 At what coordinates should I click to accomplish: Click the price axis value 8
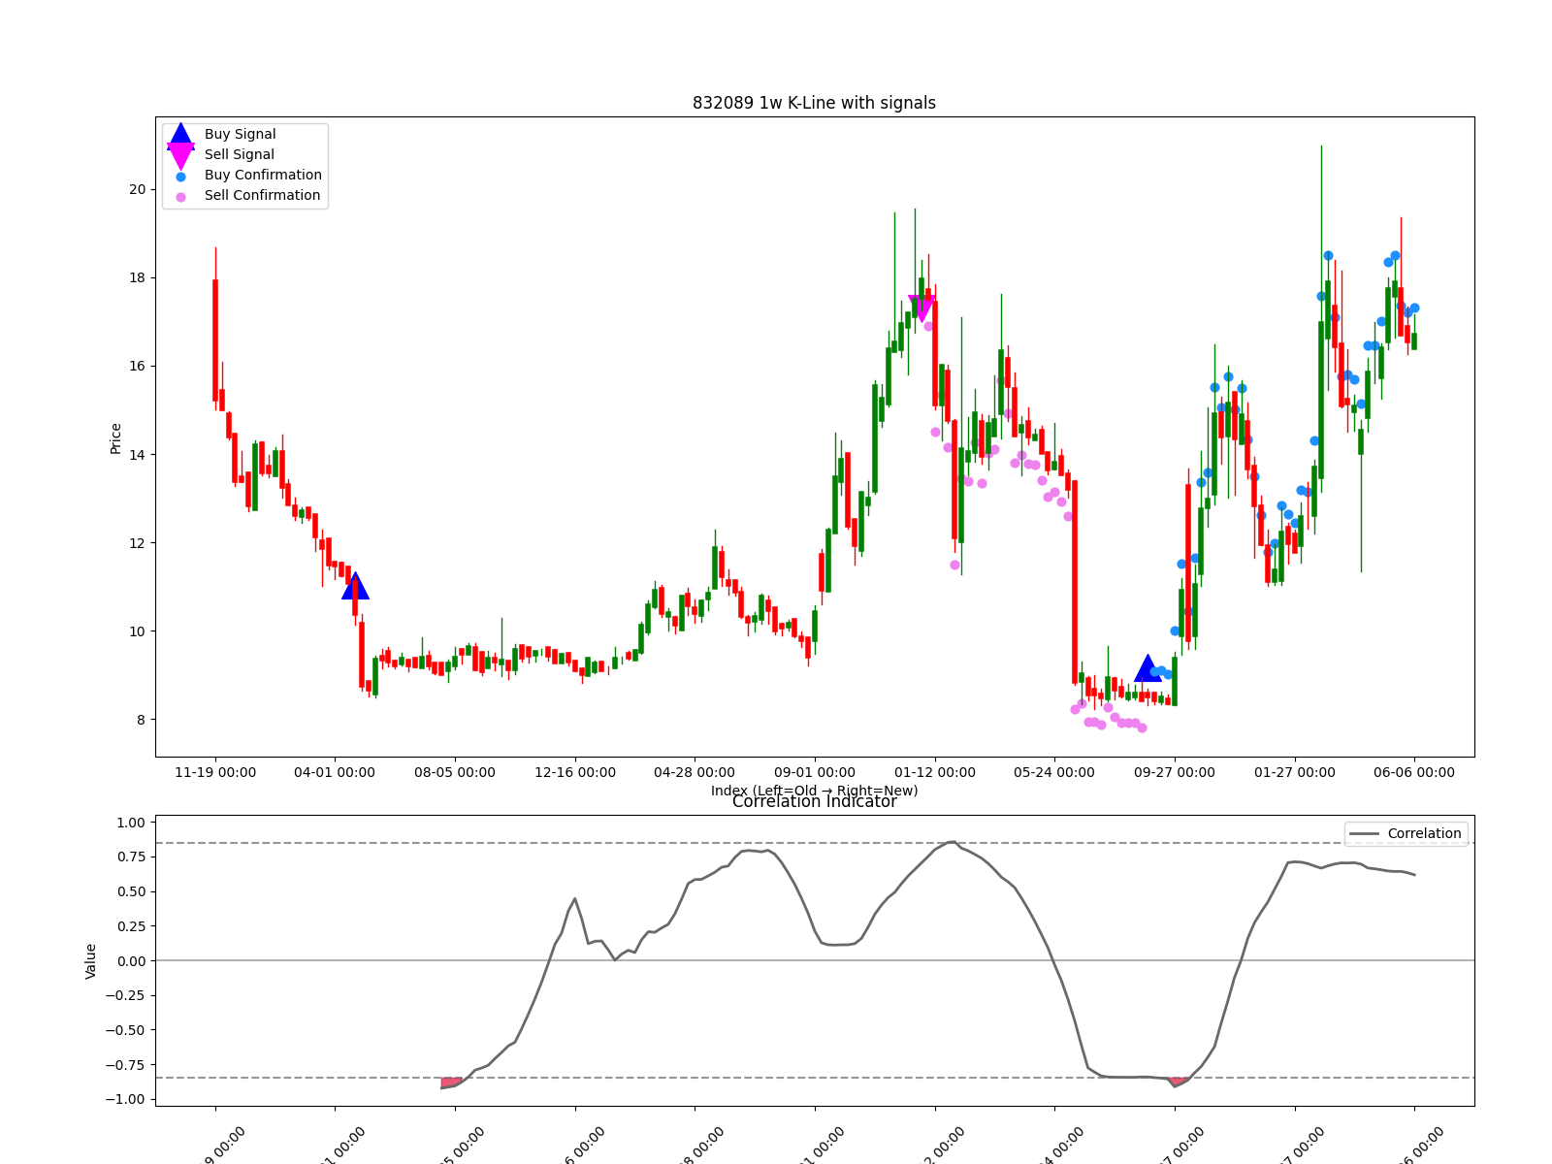142,720
